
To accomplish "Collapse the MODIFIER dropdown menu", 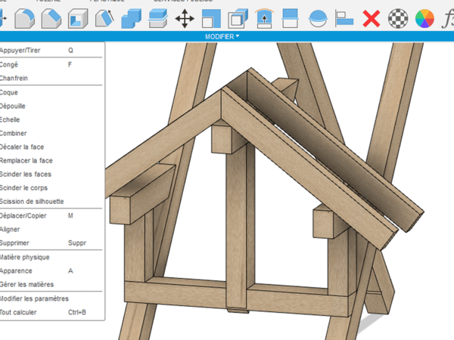I will 222,36.
